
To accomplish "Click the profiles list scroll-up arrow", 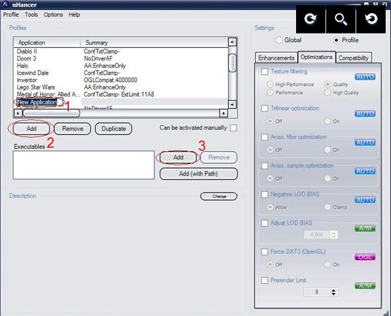I will [x=232, y=42].
